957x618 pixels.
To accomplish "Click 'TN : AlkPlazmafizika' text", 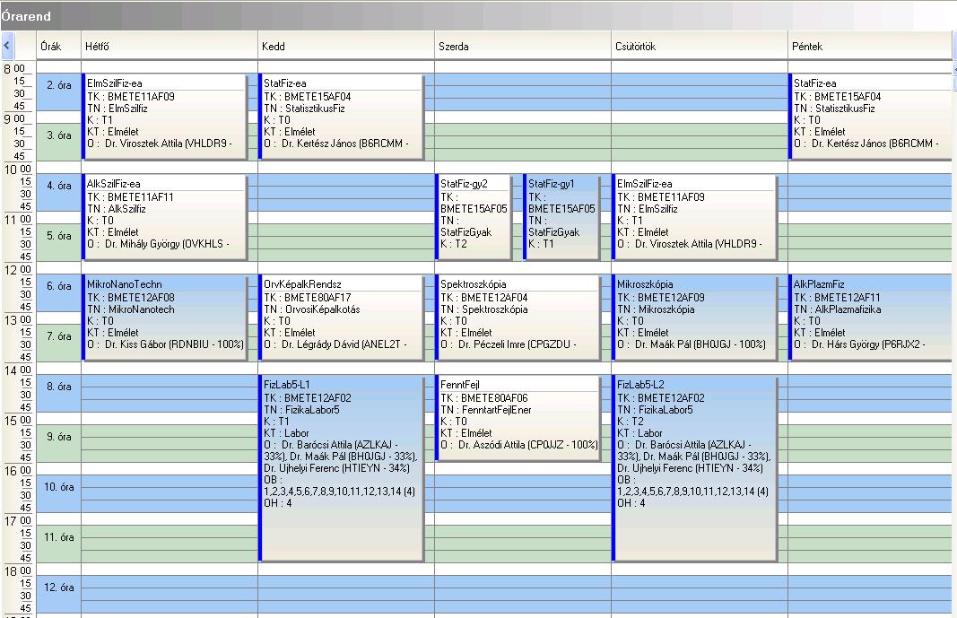I will pos(838,309).
